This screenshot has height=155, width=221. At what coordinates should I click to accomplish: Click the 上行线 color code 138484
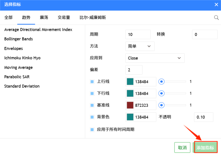tap(142, 82)
